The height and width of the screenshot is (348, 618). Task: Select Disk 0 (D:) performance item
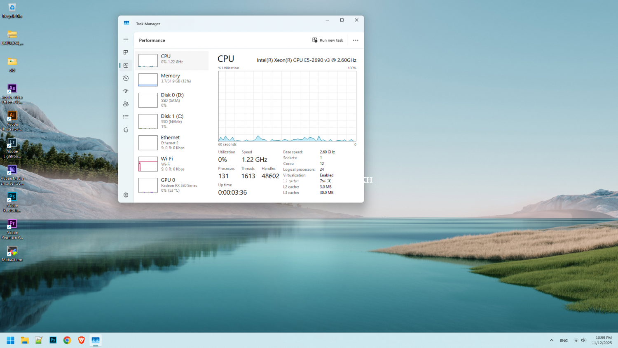172,100
